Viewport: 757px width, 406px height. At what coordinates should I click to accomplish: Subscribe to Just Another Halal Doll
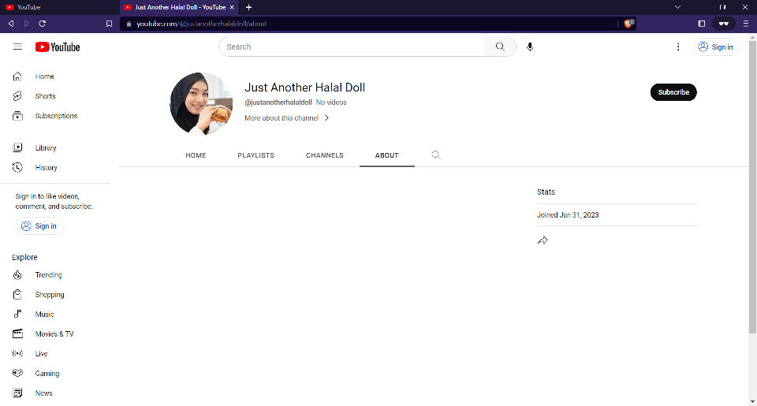pyautogui.click(x=673, y=92)
